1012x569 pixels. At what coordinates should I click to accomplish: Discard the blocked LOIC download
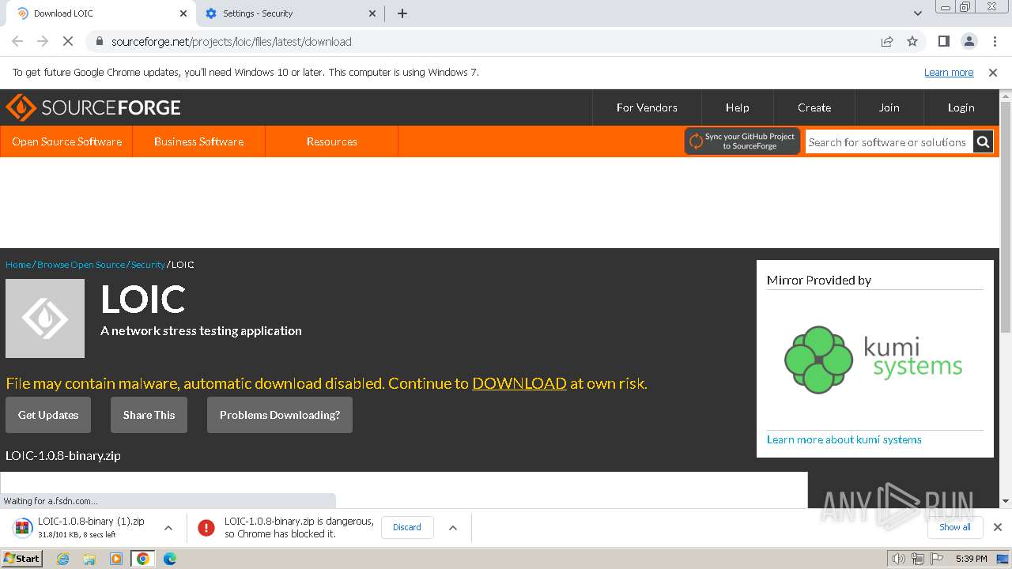click(407, 527)
